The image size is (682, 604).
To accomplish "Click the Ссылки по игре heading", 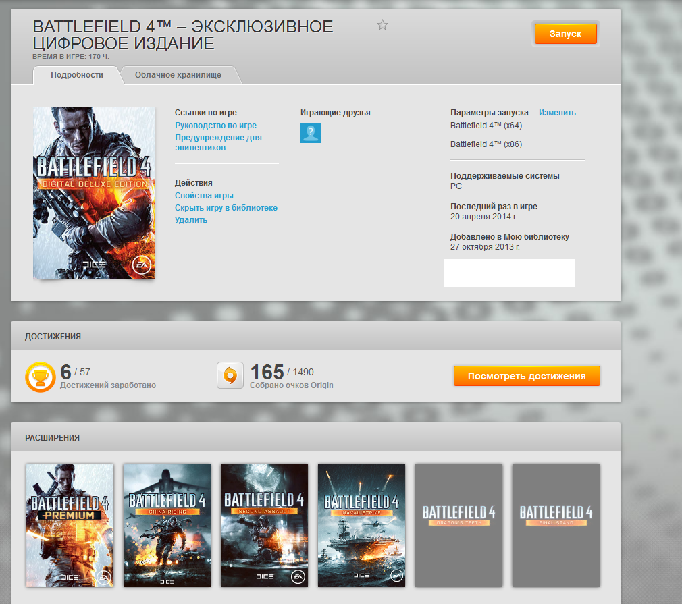I will pyautogui.click(x=206, y=113).
